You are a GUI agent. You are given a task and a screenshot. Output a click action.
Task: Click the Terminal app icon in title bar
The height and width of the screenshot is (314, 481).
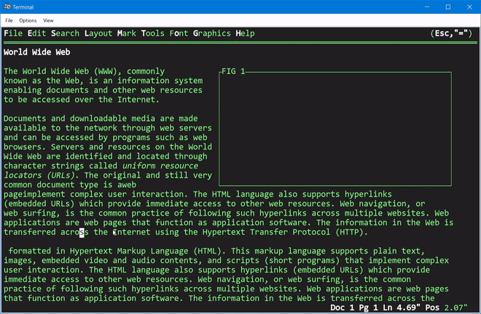[x=7, y=7]
